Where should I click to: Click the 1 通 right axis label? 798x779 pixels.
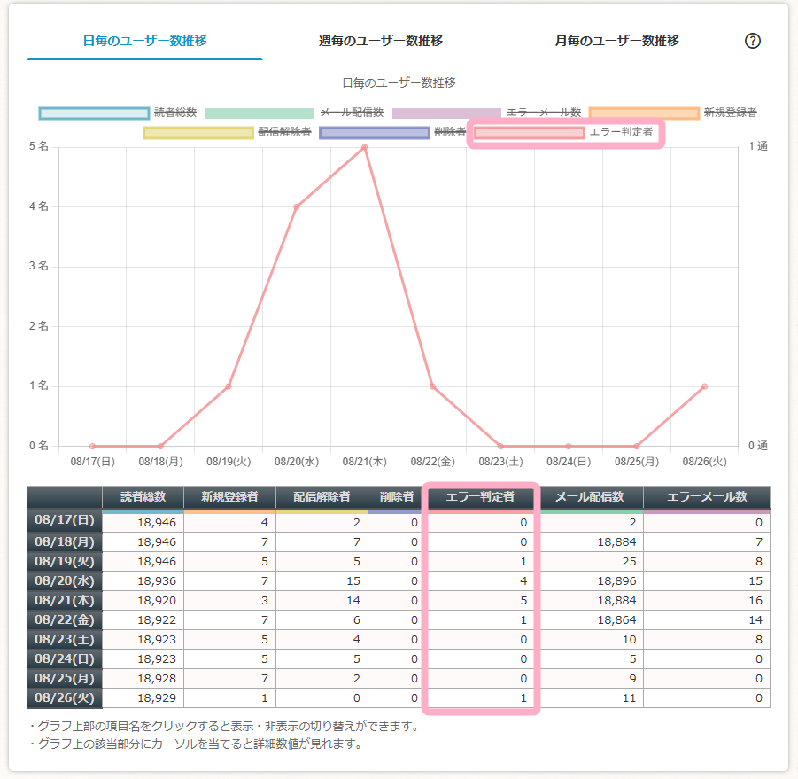tap(758, 146)
